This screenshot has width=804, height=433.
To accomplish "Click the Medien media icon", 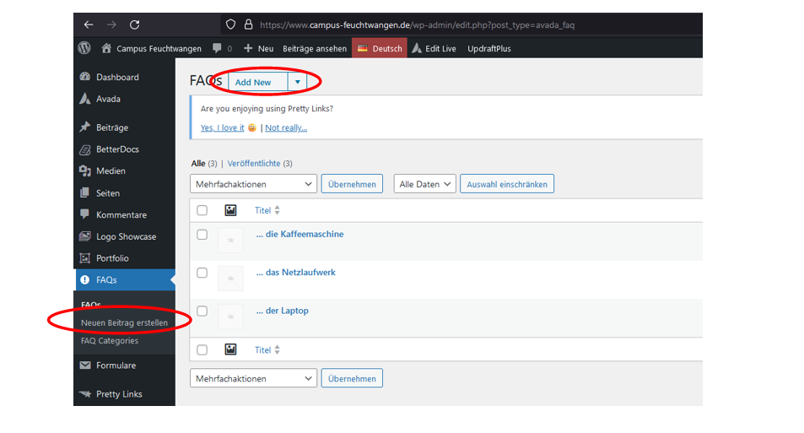I will (x=85, y=170).
